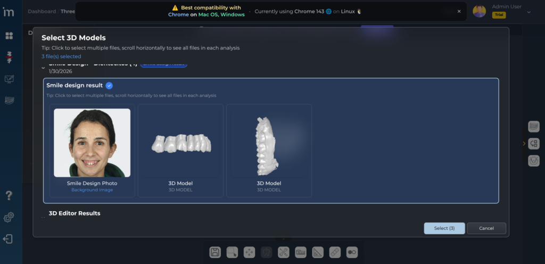Select the Smile Design Photo thumbnail

pyautogui.click(x=92, y=143)
